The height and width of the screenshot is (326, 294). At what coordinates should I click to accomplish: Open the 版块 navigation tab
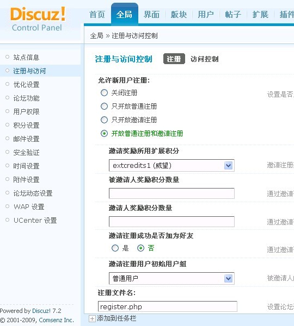[179, 15]
